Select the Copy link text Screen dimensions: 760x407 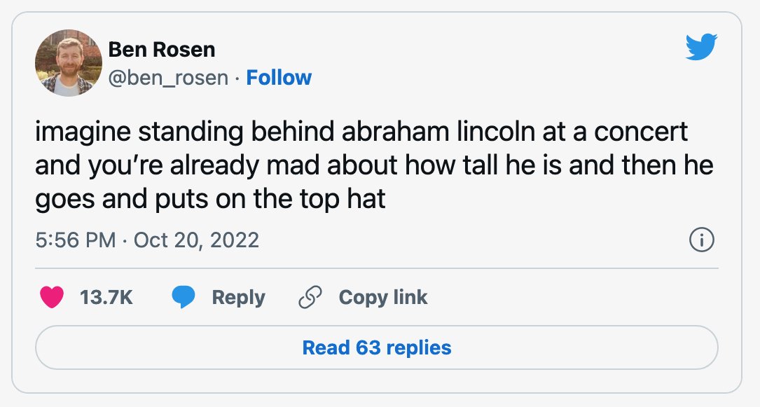(383, 297)
